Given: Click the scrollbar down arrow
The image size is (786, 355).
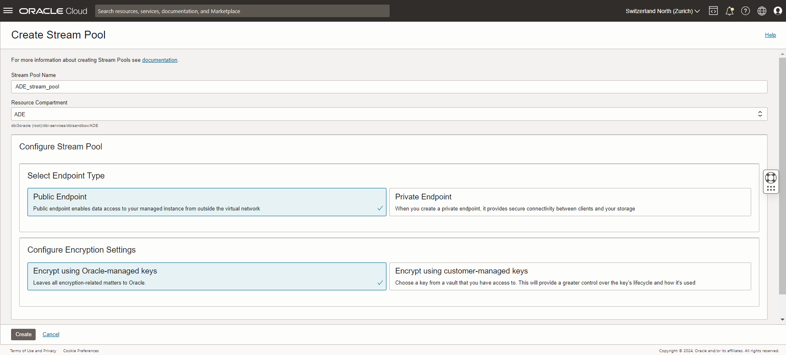Looking at the screenshot, I should point(782,319).
